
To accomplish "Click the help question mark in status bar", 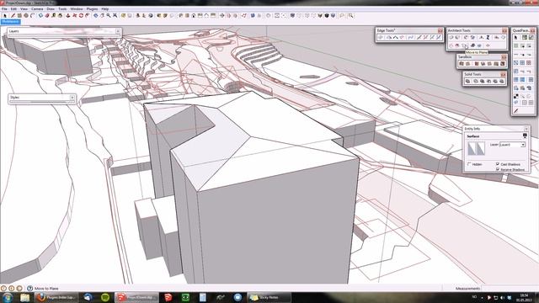I will (30, 289).
